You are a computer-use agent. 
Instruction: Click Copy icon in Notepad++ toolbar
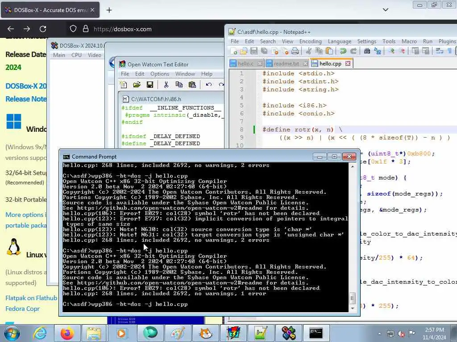tap(319, 51)
